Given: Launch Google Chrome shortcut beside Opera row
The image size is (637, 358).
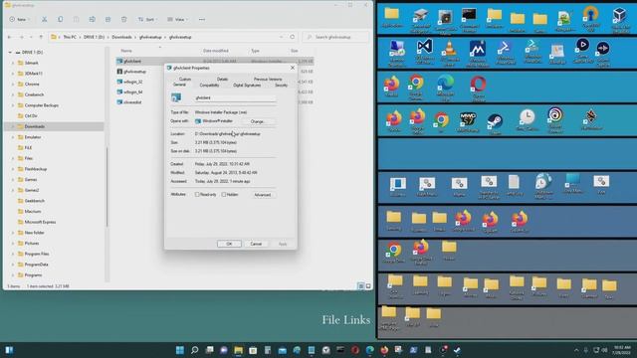Looking at the screenshot, I should (416, 88).
